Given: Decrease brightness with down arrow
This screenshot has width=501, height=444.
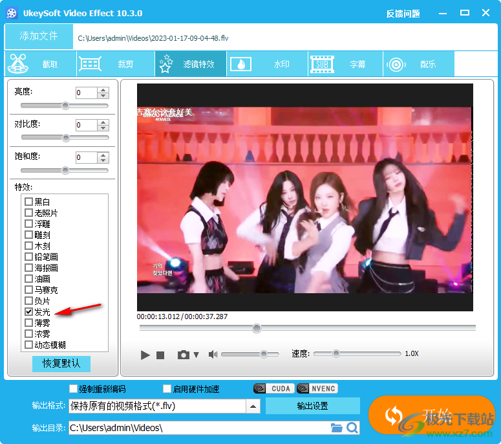Looking at the screenshot, I should pos(103,96).
